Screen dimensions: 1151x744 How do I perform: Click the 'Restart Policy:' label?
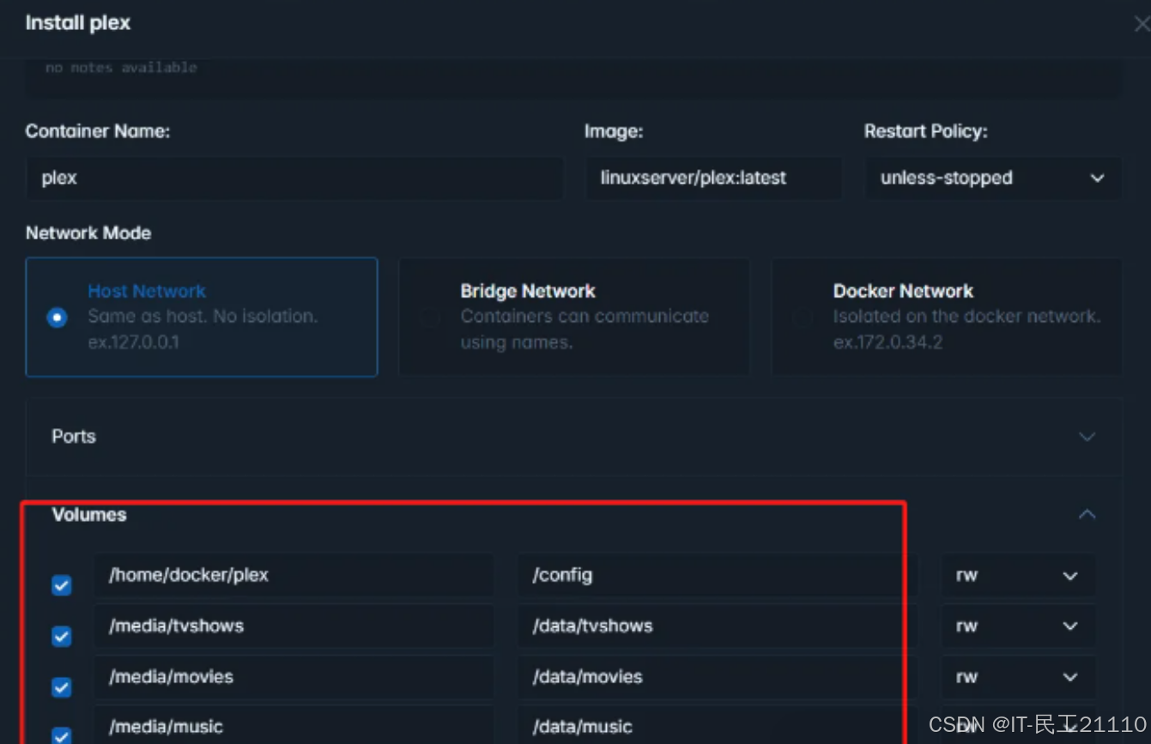coord(925,132)
